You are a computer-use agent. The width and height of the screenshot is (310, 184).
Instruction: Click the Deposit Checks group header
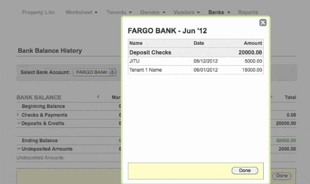[196, 52]
